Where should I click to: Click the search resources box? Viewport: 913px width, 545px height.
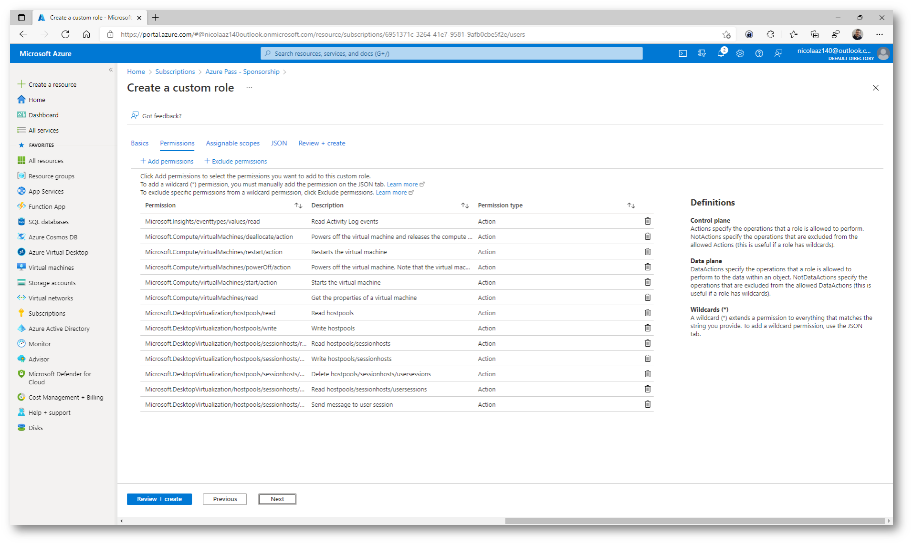(451, 53)
